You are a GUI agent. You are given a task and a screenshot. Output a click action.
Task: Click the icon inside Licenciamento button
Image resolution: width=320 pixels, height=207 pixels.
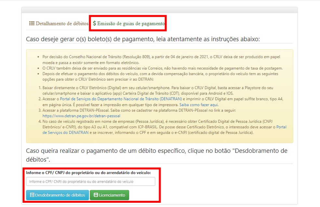tap(96, 195)
